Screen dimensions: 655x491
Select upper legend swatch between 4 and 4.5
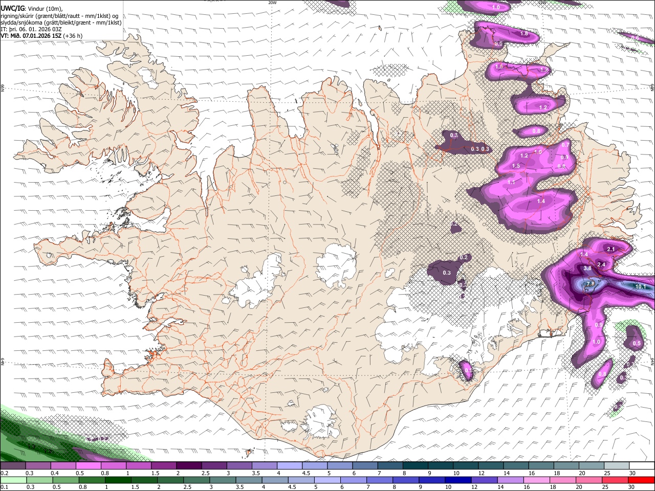pyautogui.click(x=290, y=466)
